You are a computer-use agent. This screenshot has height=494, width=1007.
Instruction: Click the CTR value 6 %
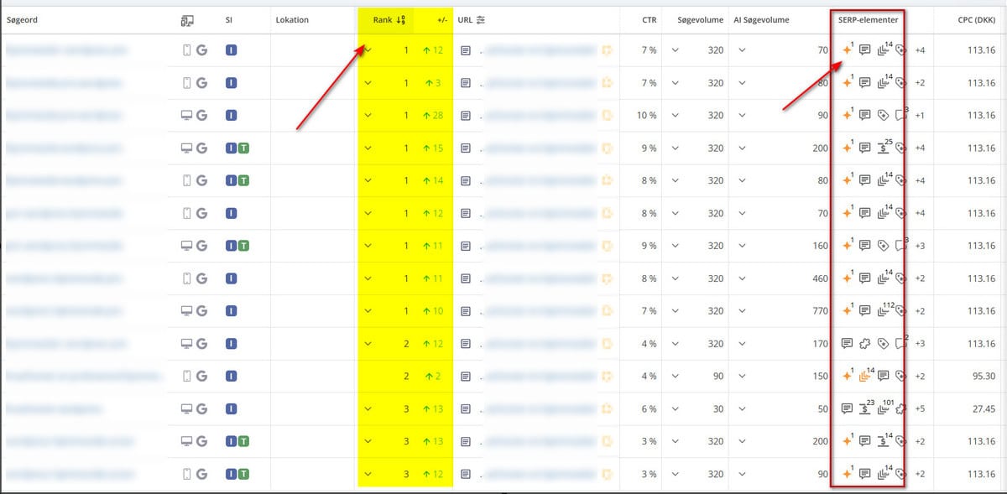[x=649, y=409]
